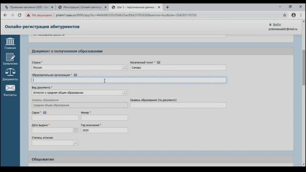306x172 pixels.
Task: Click the Уровень образования (по документу) field
Action: click(178, 105)
